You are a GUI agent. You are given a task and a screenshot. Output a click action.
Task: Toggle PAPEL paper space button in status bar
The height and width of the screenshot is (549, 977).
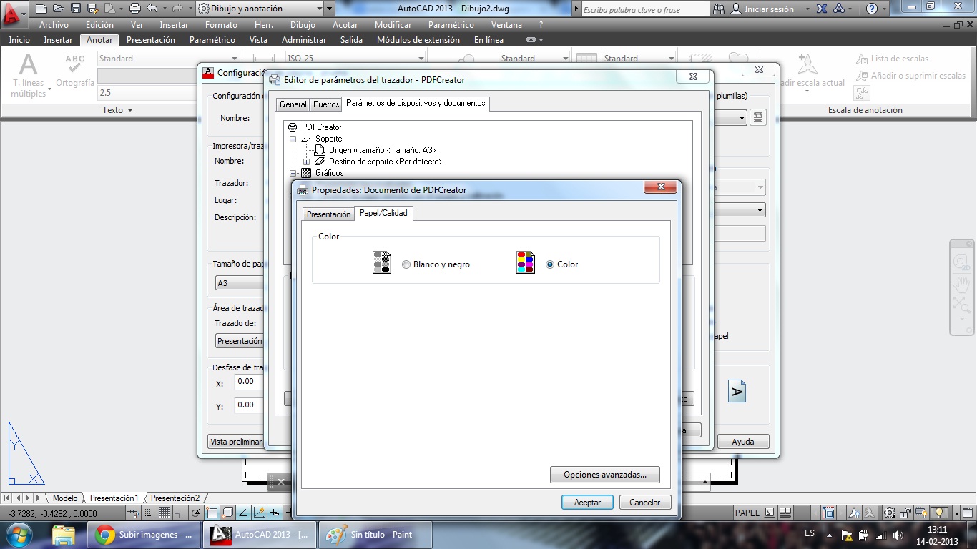tap(747, 513)
